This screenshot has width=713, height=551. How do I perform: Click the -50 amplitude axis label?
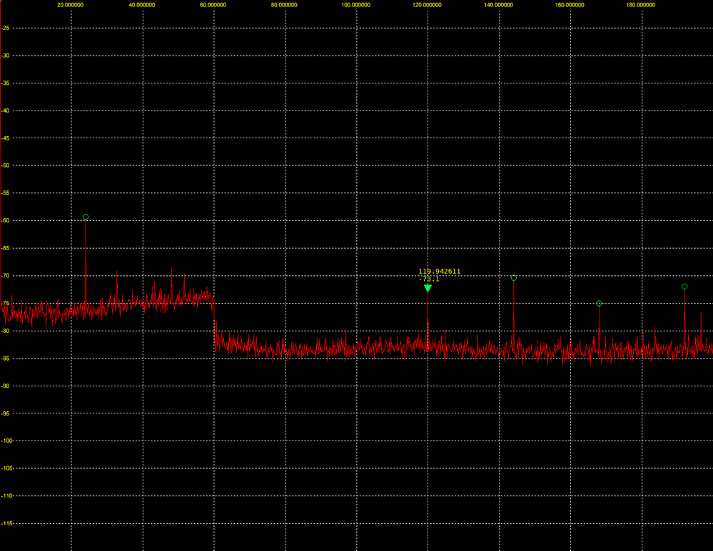6,166
